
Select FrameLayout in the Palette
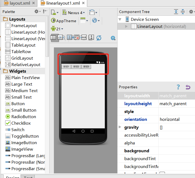[x=21, y=26]
